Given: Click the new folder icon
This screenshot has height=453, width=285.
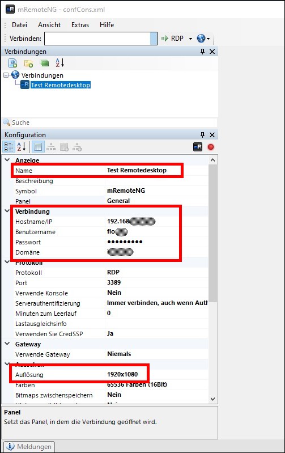Looking at the screenshot, I should click(x=28, y=63).
